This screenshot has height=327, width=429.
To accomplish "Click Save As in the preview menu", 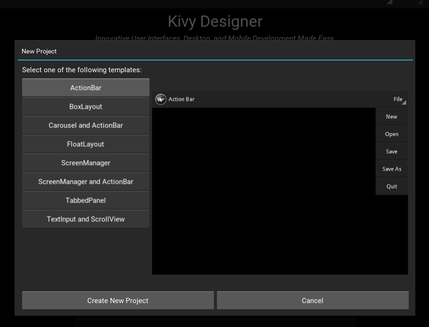I will (x=391, y=169).
